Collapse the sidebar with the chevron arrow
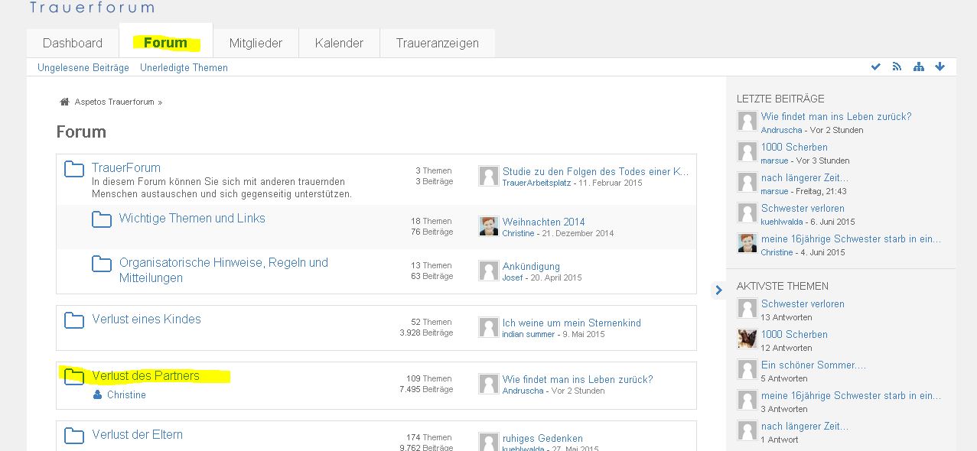This screenshot has width=977, height=451. click(718, 290)
